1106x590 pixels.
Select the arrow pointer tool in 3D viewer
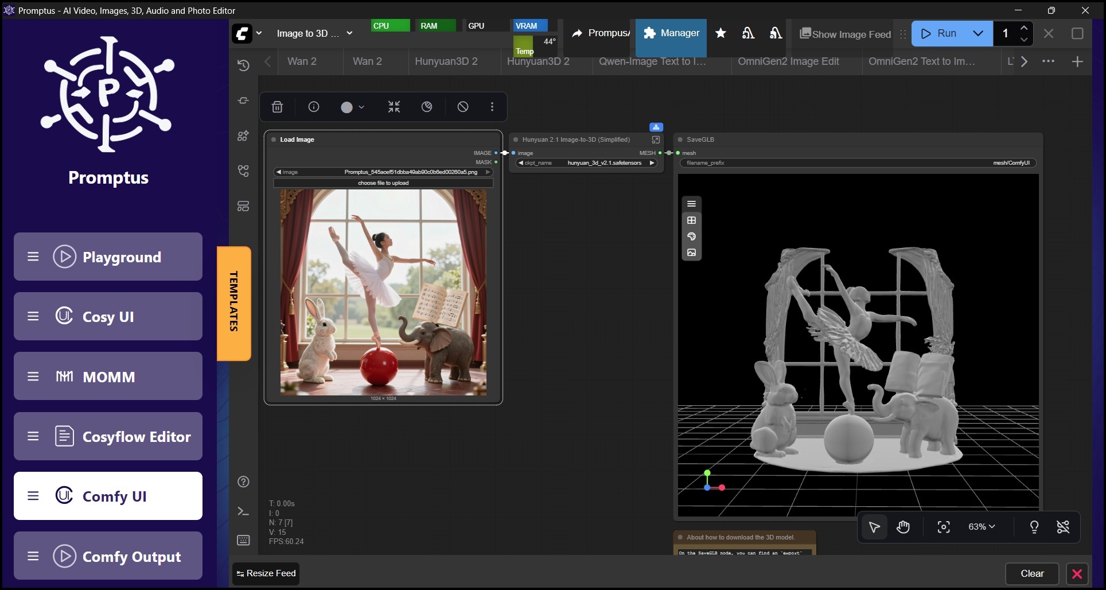[874, 527]
